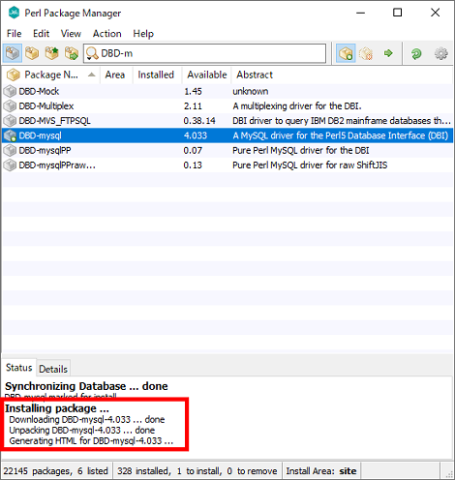Click the 'Mark for install' toolbar icon
Viewport: 455px width, 480px height.
(x=346, y=53)
